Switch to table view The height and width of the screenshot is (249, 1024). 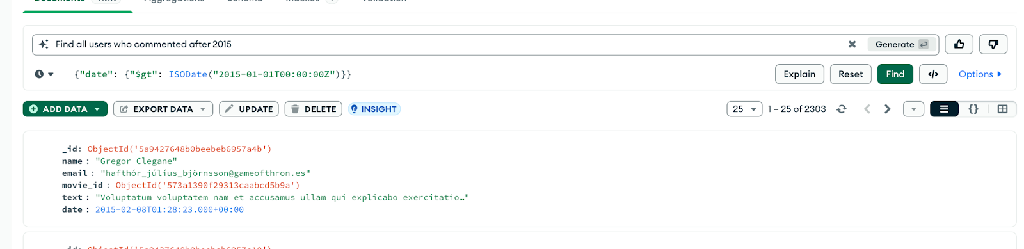1002,109
